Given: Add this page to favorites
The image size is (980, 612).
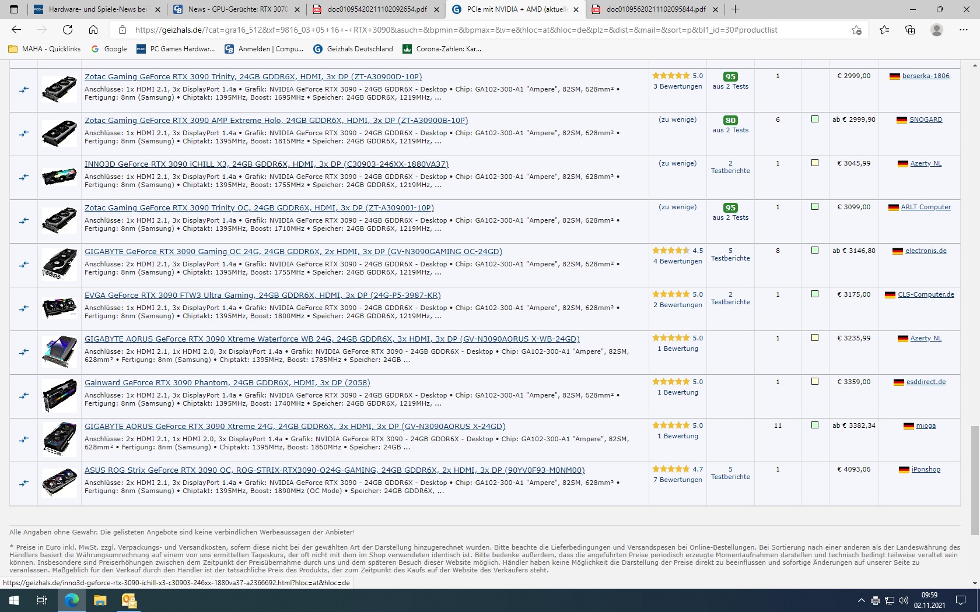Looking at the screenshot, I should 856,30.
